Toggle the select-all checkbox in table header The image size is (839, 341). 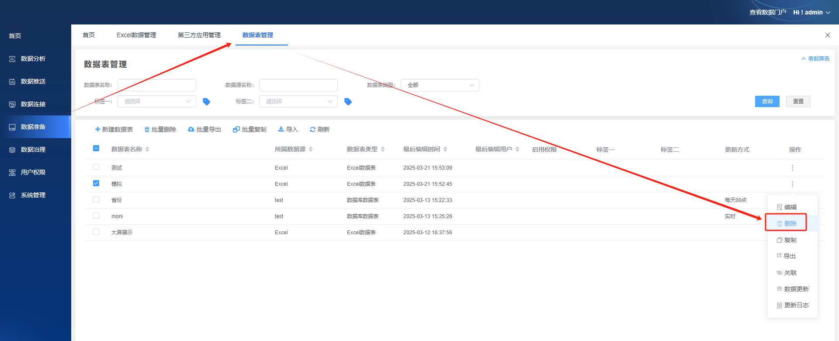point(96,148)
